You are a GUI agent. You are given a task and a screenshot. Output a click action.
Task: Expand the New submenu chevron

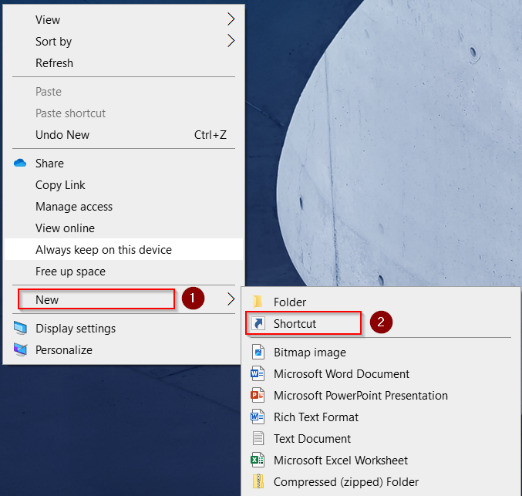click(x=231, y=299)
